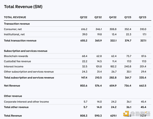
Task: Click the Net Revenue row label
Action: pyautogui.click(x=12, y=86)
